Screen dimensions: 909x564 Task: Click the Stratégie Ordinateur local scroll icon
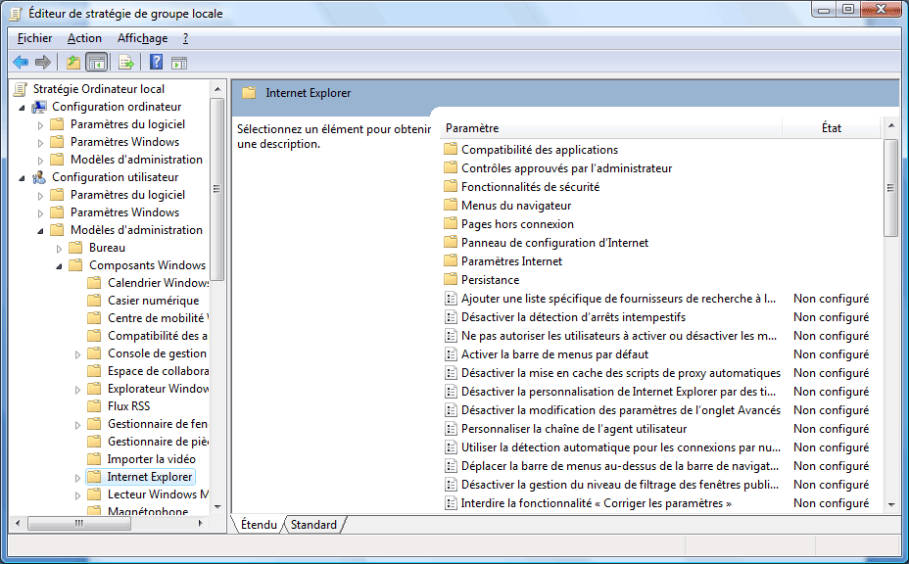[21, 89]
